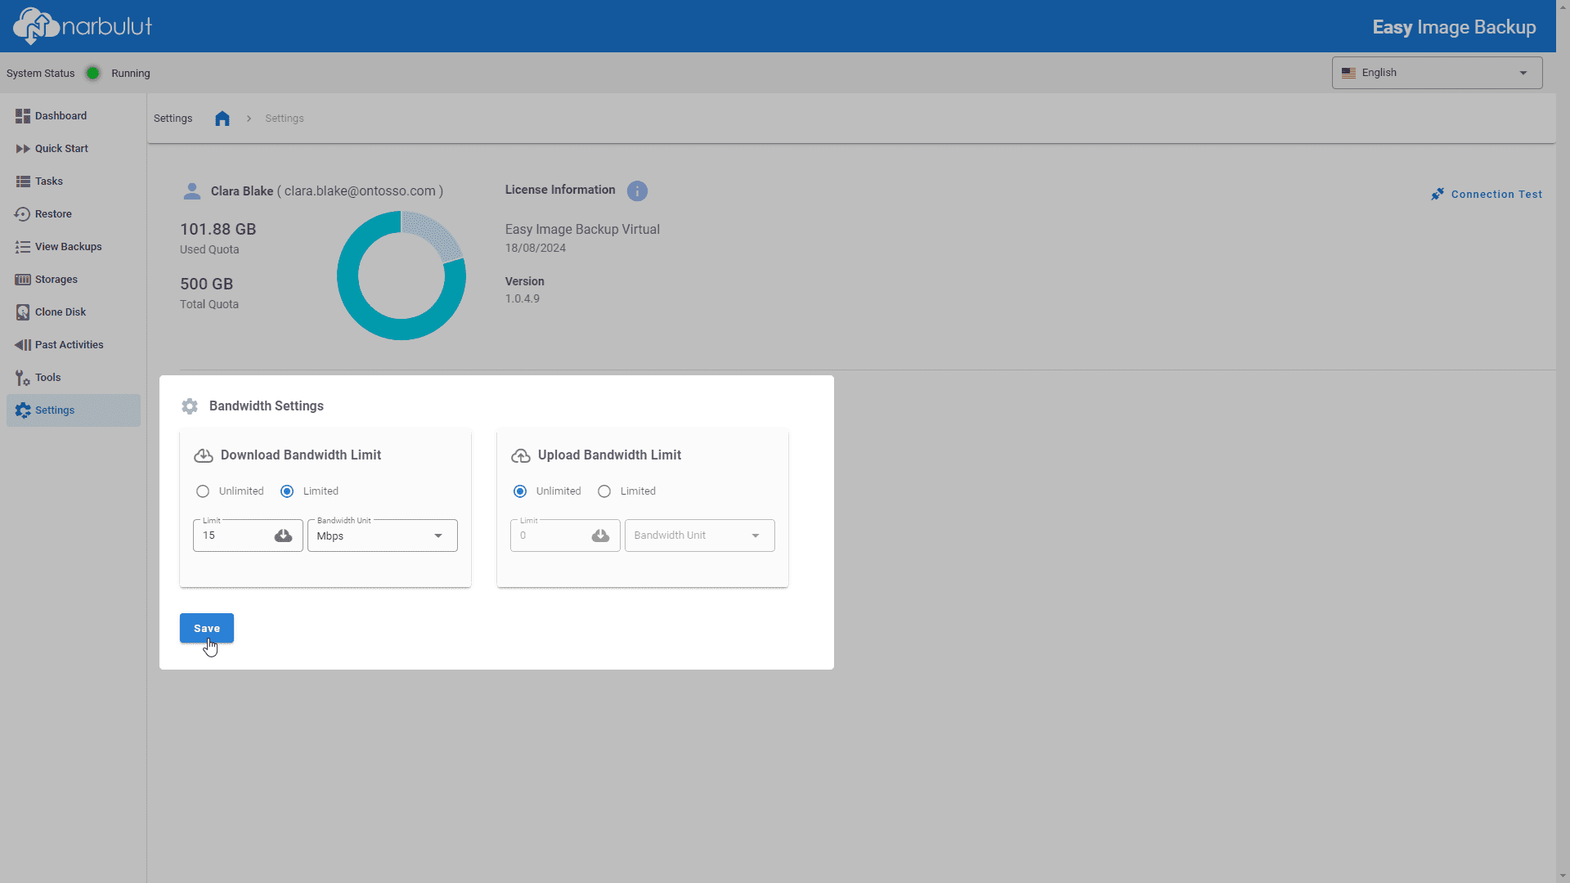Click the 500 GB total quota value
Image resolution: width=1570 pixels, height=883 pixels.
coord(207,285)
